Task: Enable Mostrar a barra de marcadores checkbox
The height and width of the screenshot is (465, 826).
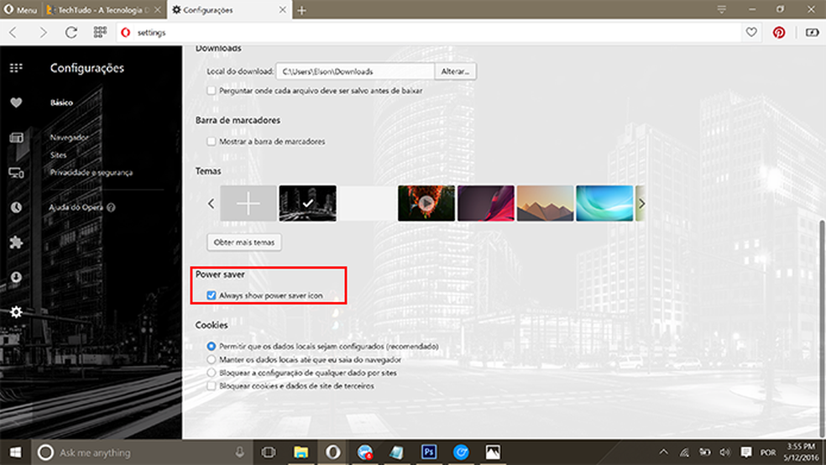Action: coord(212,141)
